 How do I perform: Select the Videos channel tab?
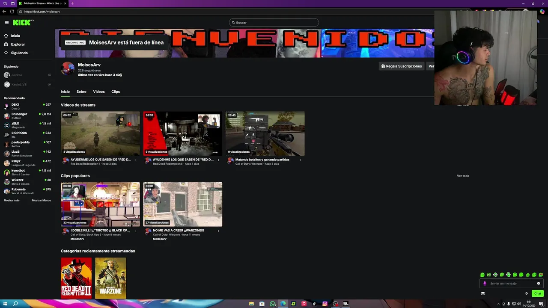(x=99, y=92)
